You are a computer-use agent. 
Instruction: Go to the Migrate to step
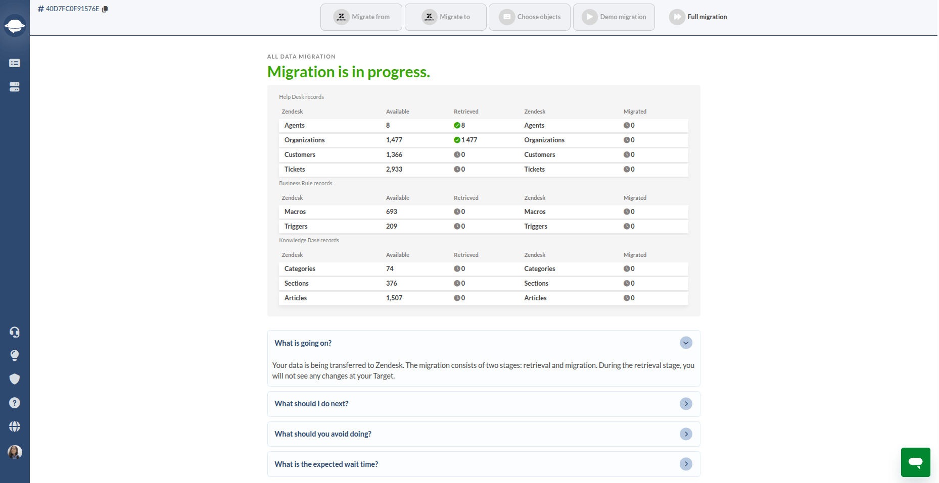446,17
